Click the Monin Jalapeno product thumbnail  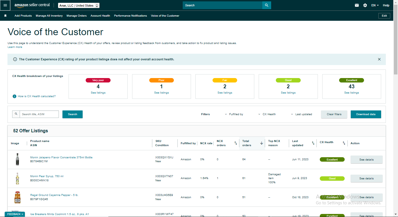[17, 159]
